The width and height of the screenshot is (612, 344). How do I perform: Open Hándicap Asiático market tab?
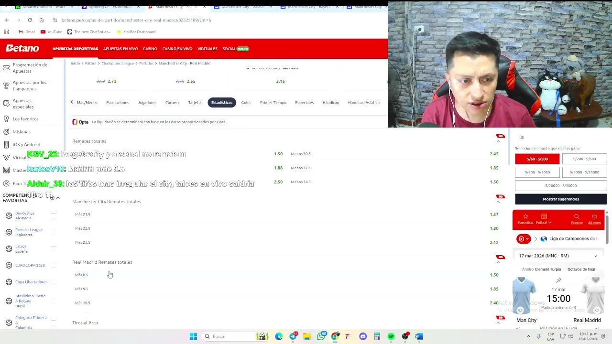click(364, 102)
